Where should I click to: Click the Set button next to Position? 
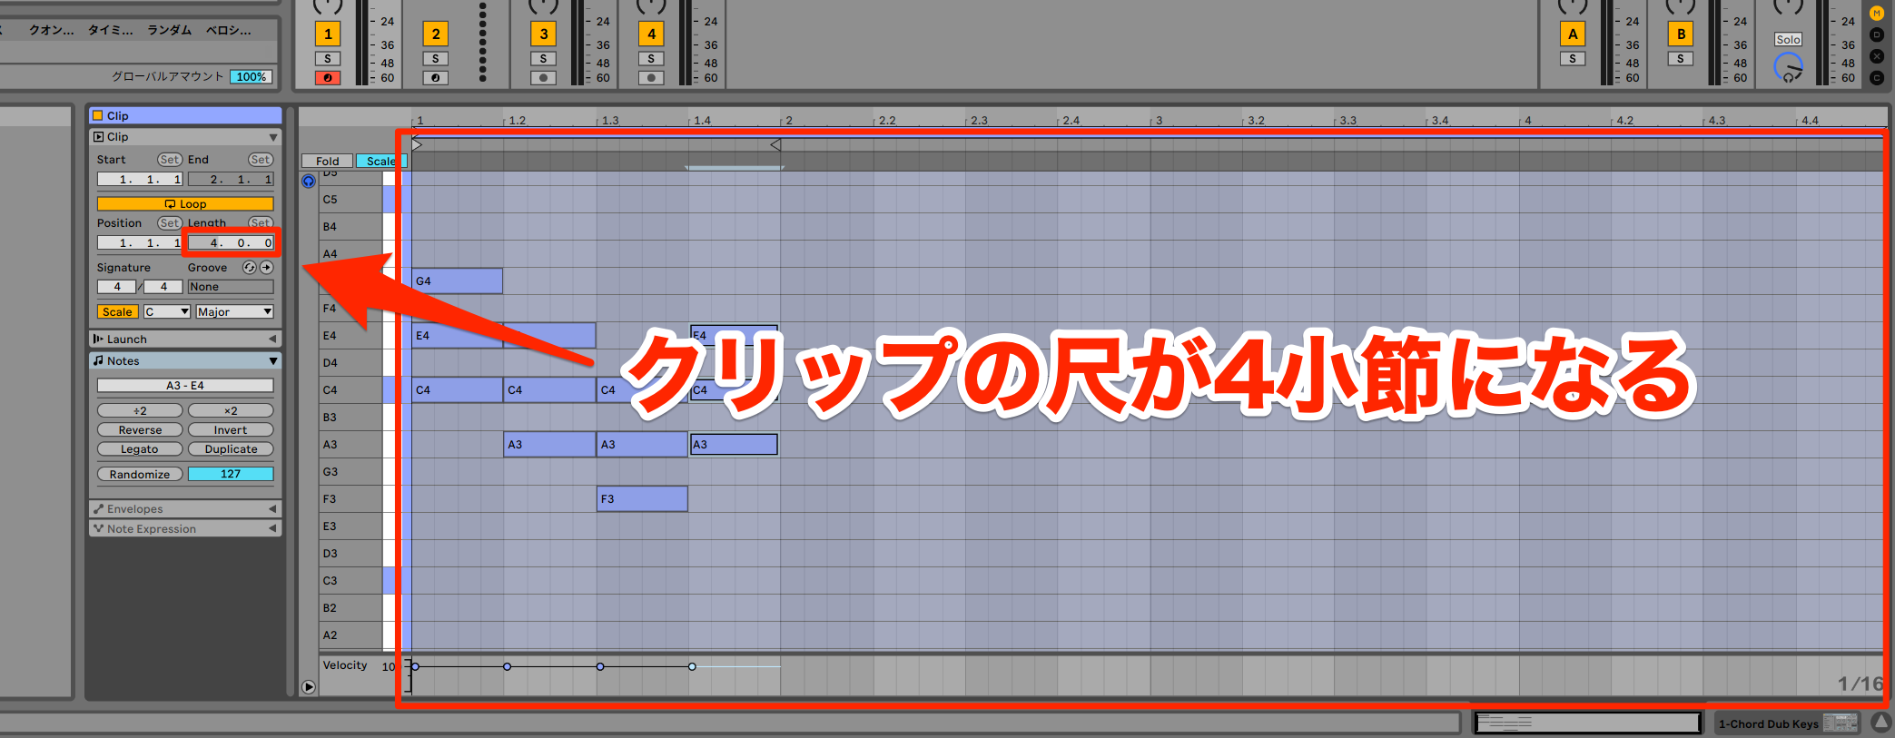(x=170, y=223)
